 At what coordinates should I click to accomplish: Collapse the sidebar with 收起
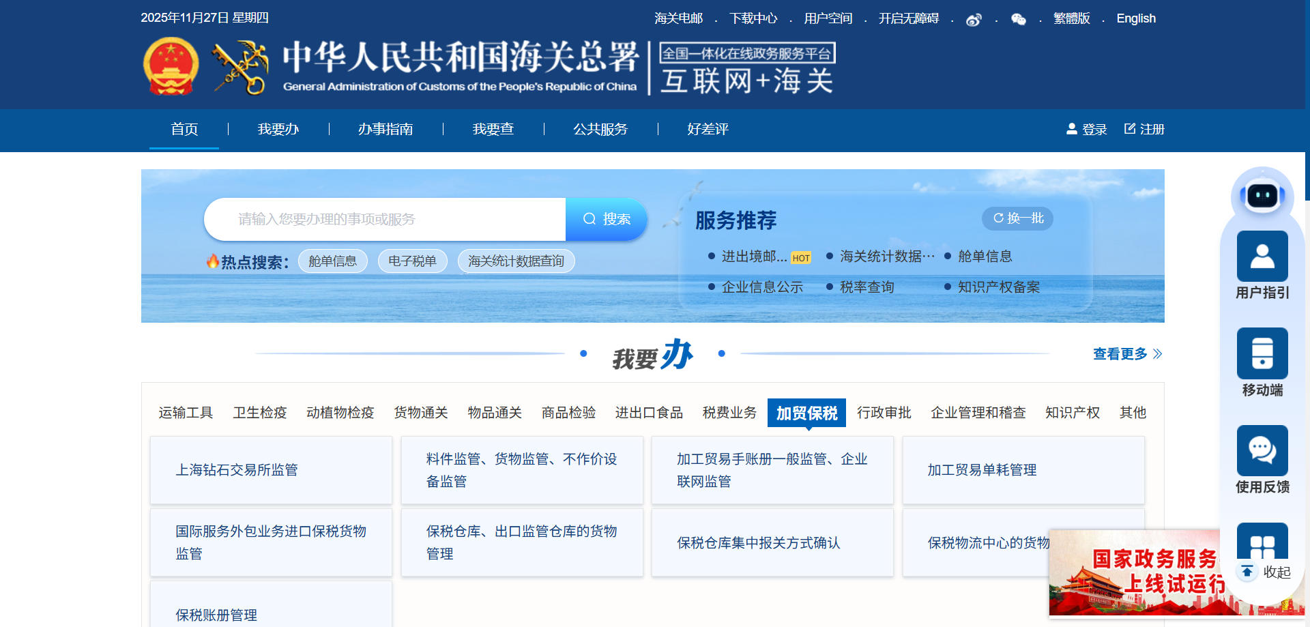pos(1266,572)
